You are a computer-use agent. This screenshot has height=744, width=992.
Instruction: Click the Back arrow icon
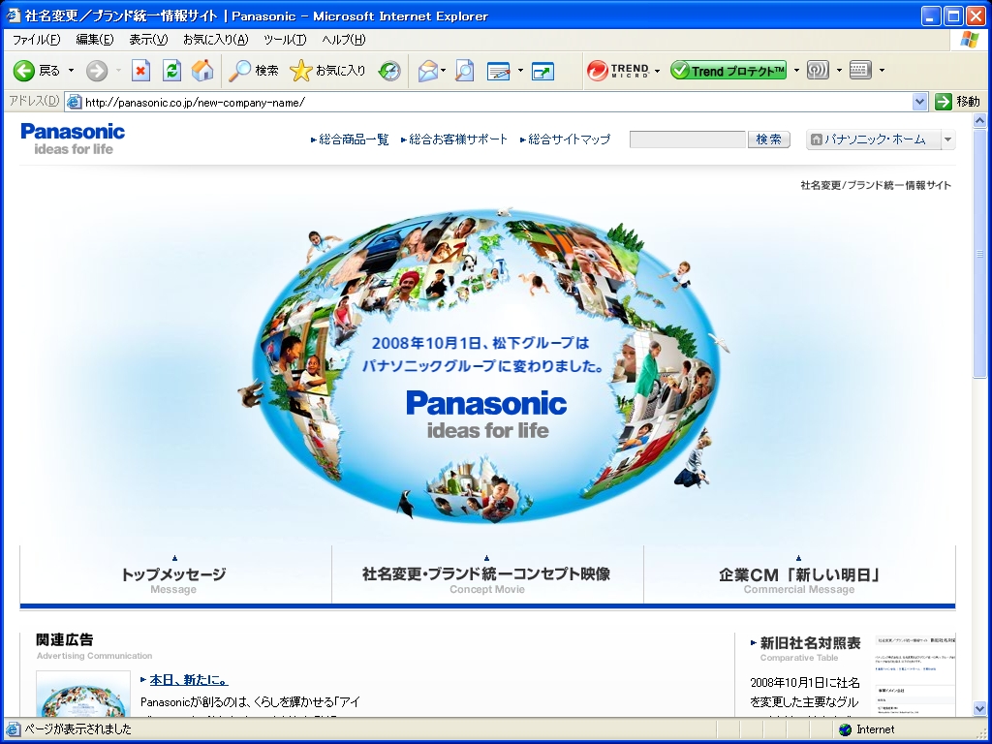(24, 70)
